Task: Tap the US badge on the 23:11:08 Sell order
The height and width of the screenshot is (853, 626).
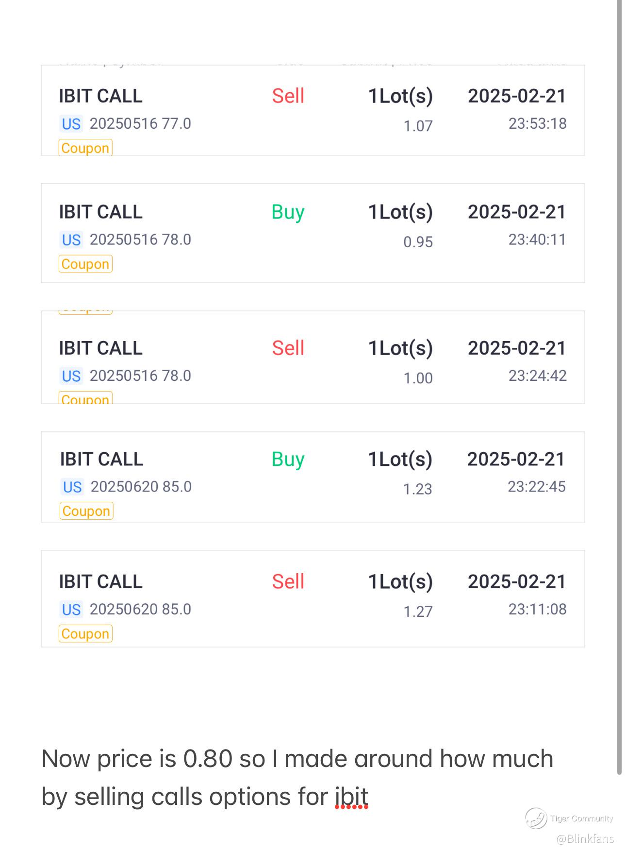Action: 71,610
